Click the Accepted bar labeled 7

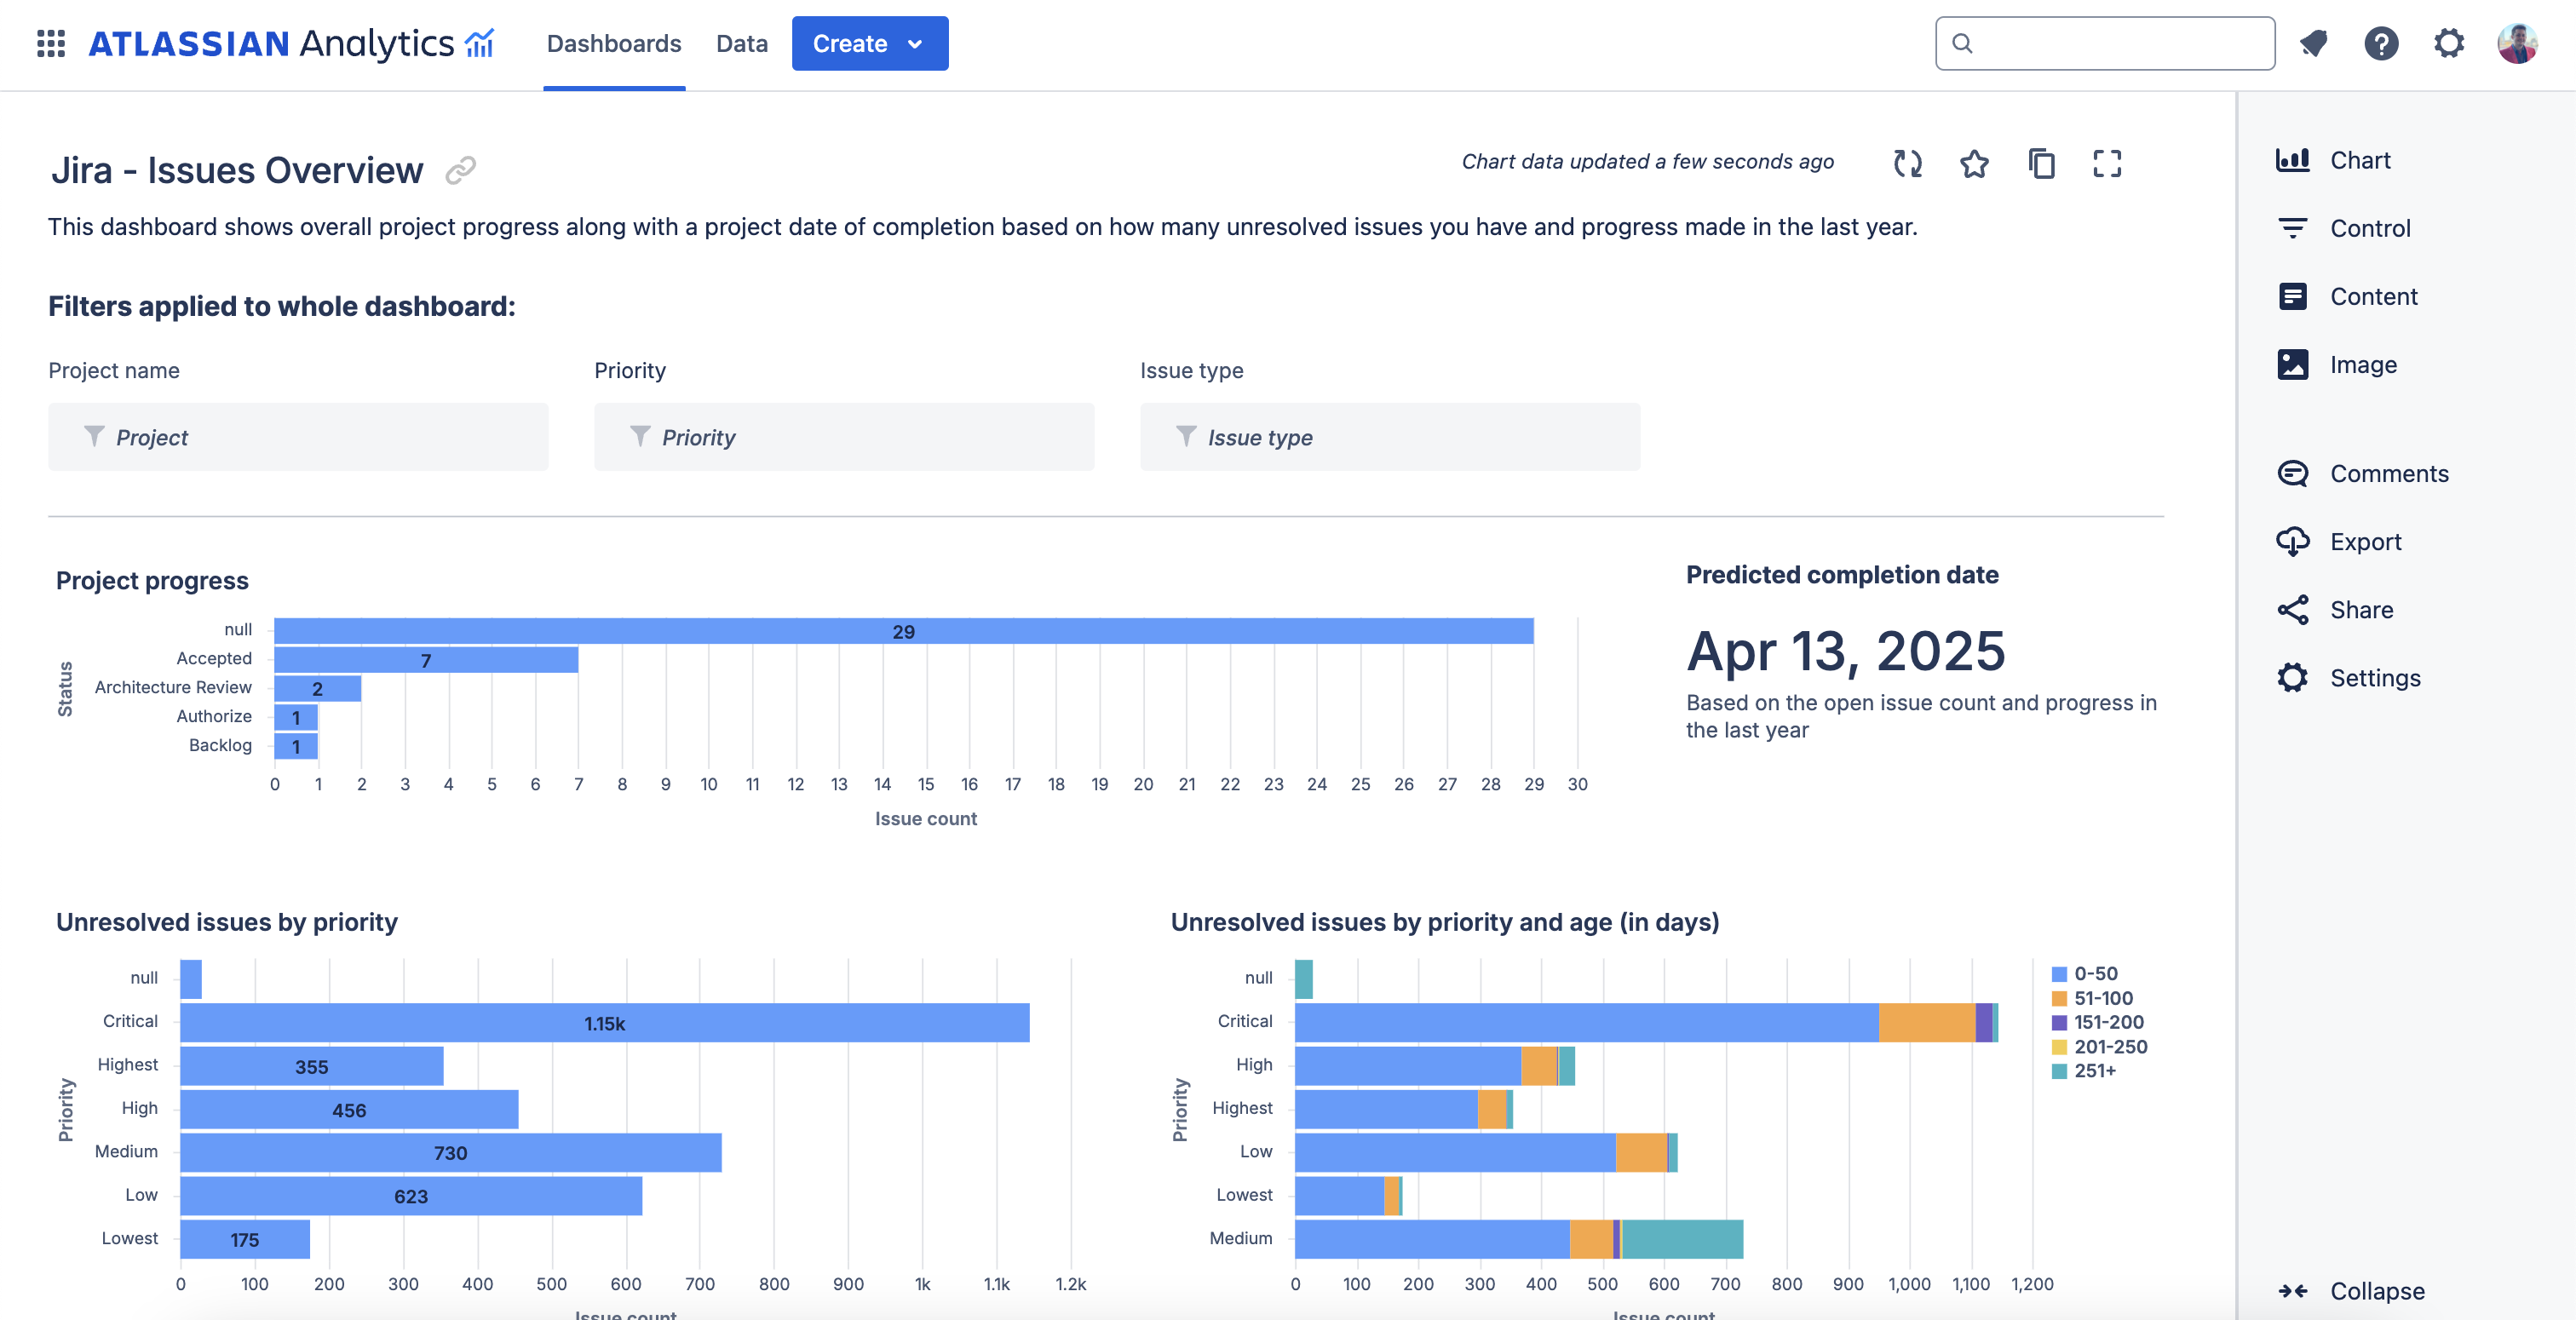426,660
